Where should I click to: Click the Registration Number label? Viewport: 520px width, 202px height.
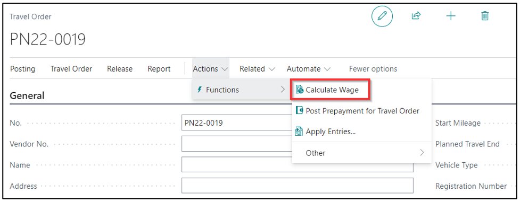tap(471, 186)
